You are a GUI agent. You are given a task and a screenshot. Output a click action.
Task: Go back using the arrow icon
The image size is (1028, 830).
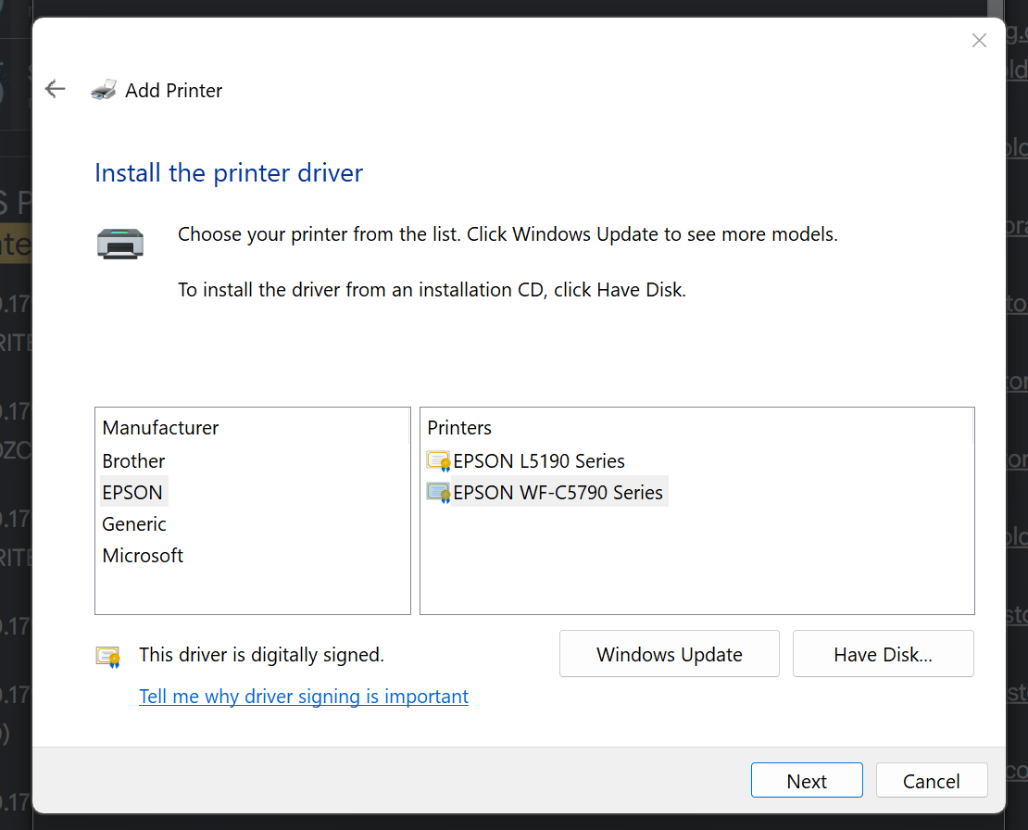[x=55, y=89]
